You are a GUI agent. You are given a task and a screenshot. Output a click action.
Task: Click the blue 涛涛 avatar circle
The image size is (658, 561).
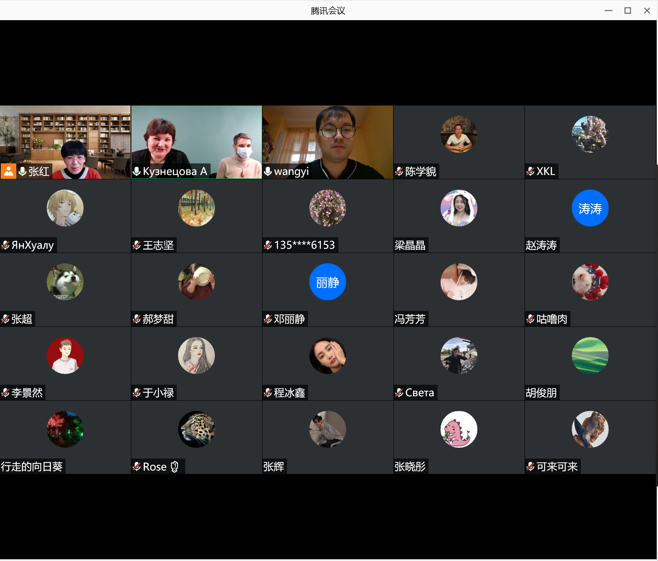click(x=590, y=208)
